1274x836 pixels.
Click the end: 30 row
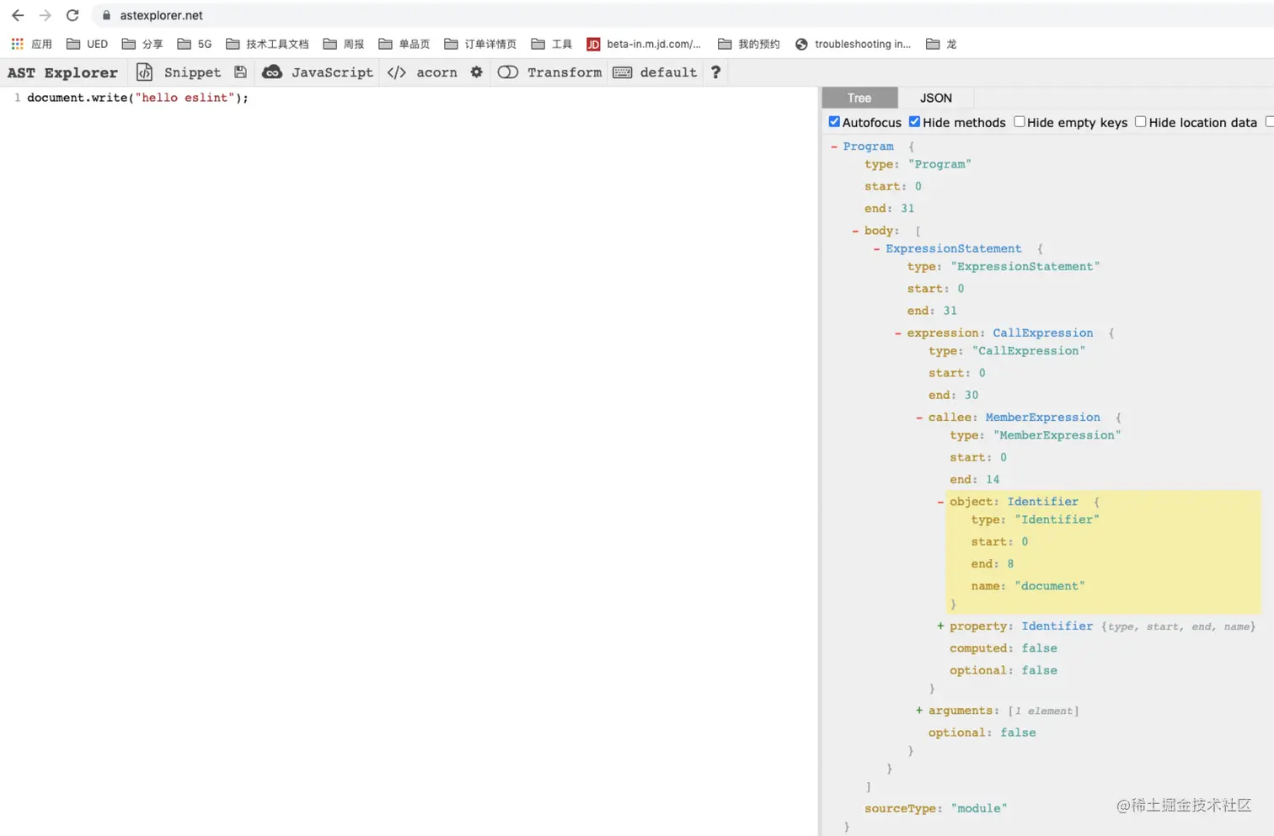click(953, 395)
